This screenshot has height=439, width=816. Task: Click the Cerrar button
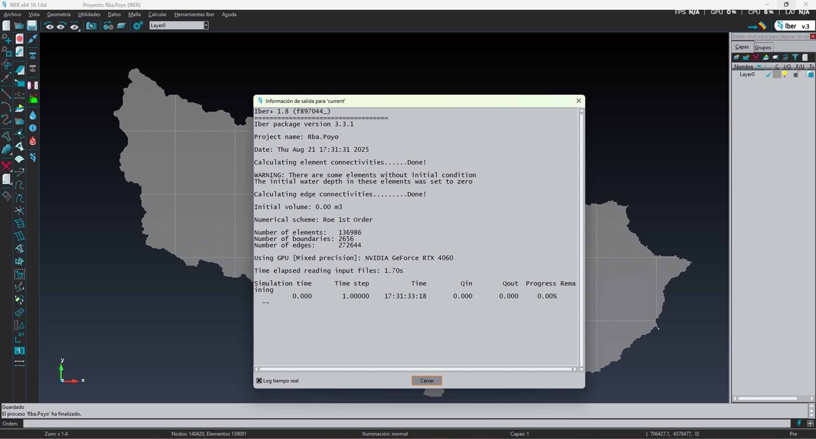click(x=427, y=380)
